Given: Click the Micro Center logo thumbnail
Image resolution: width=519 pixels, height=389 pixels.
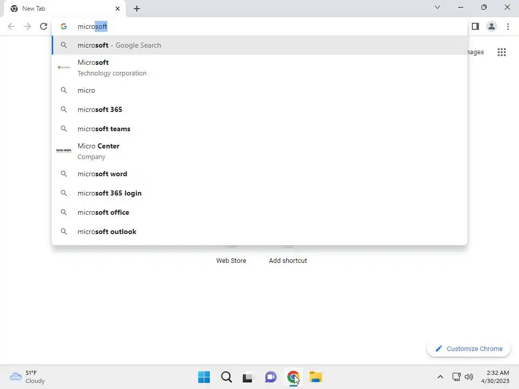Looking at the screenshot, I should click(63, 151).
